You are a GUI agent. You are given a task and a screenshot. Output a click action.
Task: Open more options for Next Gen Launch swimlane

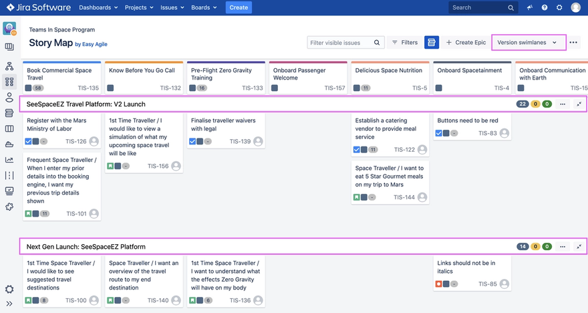pos(563,247)
